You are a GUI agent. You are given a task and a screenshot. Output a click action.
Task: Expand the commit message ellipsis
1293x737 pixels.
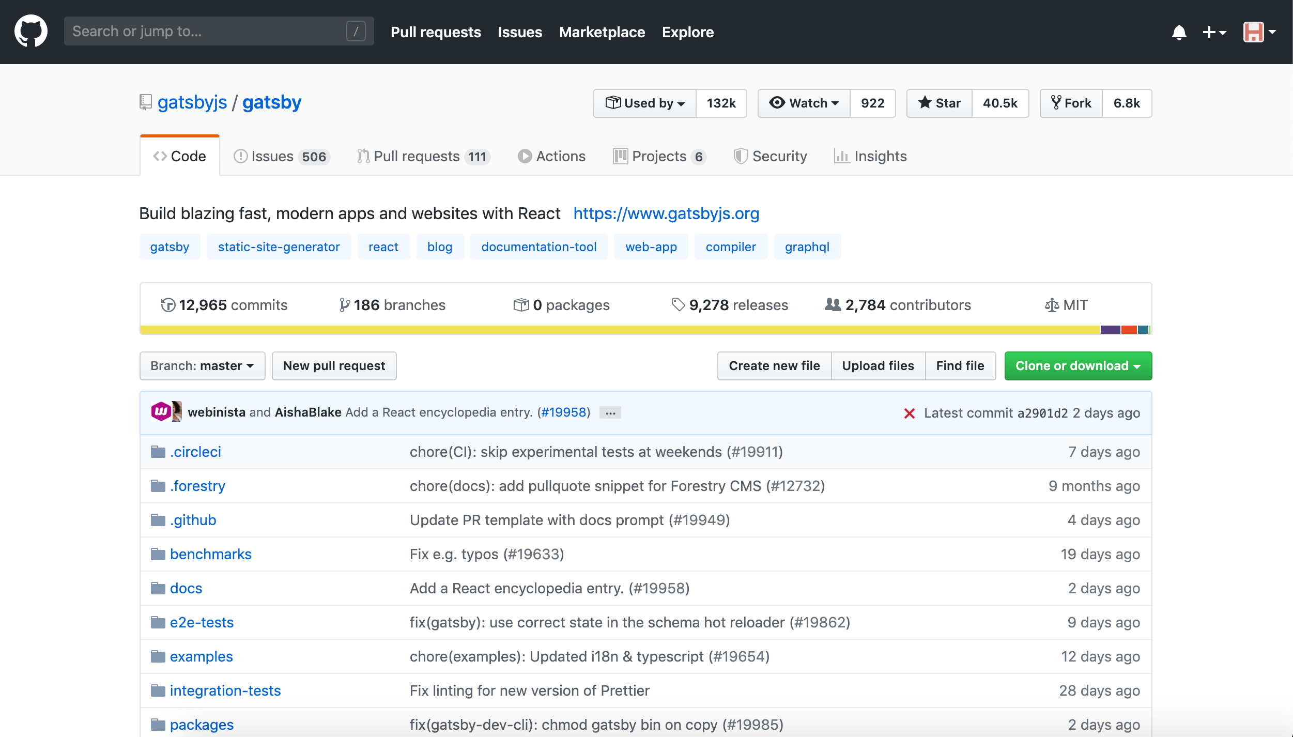click(x=610, y=412)
